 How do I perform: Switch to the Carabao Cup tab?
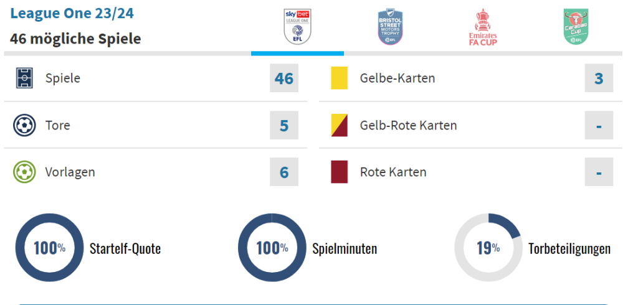[x=576, y=27]
